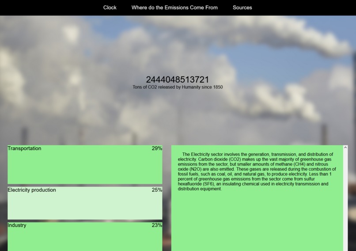This screenshot has width=356, height=251.
Task: Select the Transportation 29% card
Action: coord(85,164)
